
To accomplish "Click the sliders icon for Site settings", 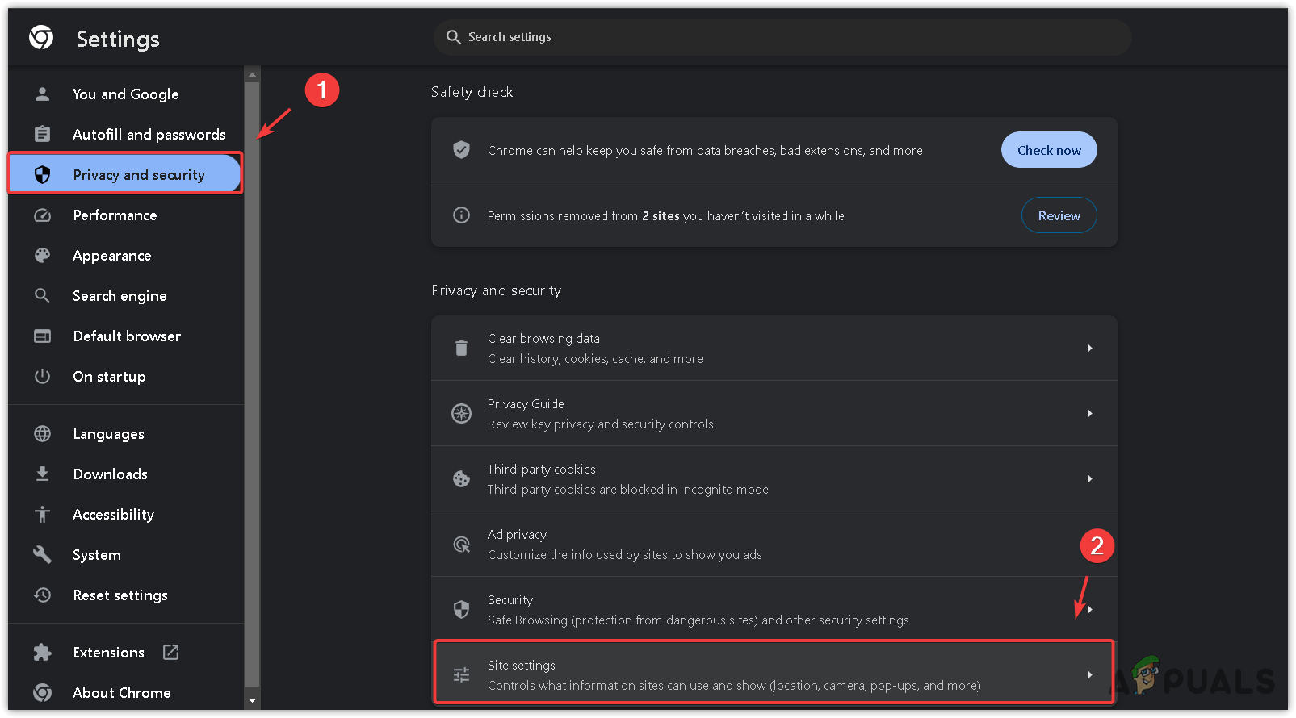I will pyautogui.click(x=461, y=675).
